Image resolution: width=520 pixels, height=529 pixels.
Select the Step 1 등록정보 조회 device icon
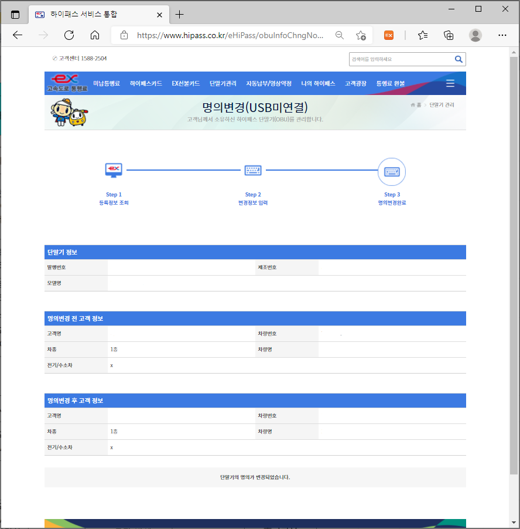114,170
